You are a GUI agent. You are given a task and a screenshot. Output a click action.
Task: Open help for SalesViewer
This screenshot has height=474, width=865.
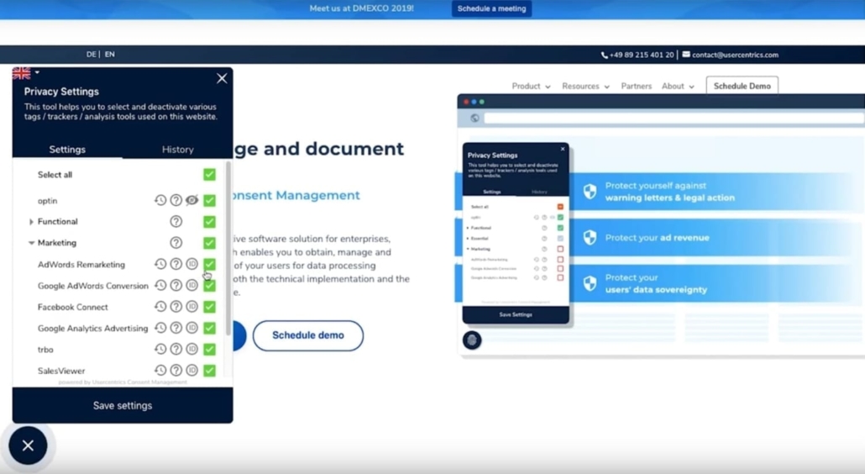point(176,371)
